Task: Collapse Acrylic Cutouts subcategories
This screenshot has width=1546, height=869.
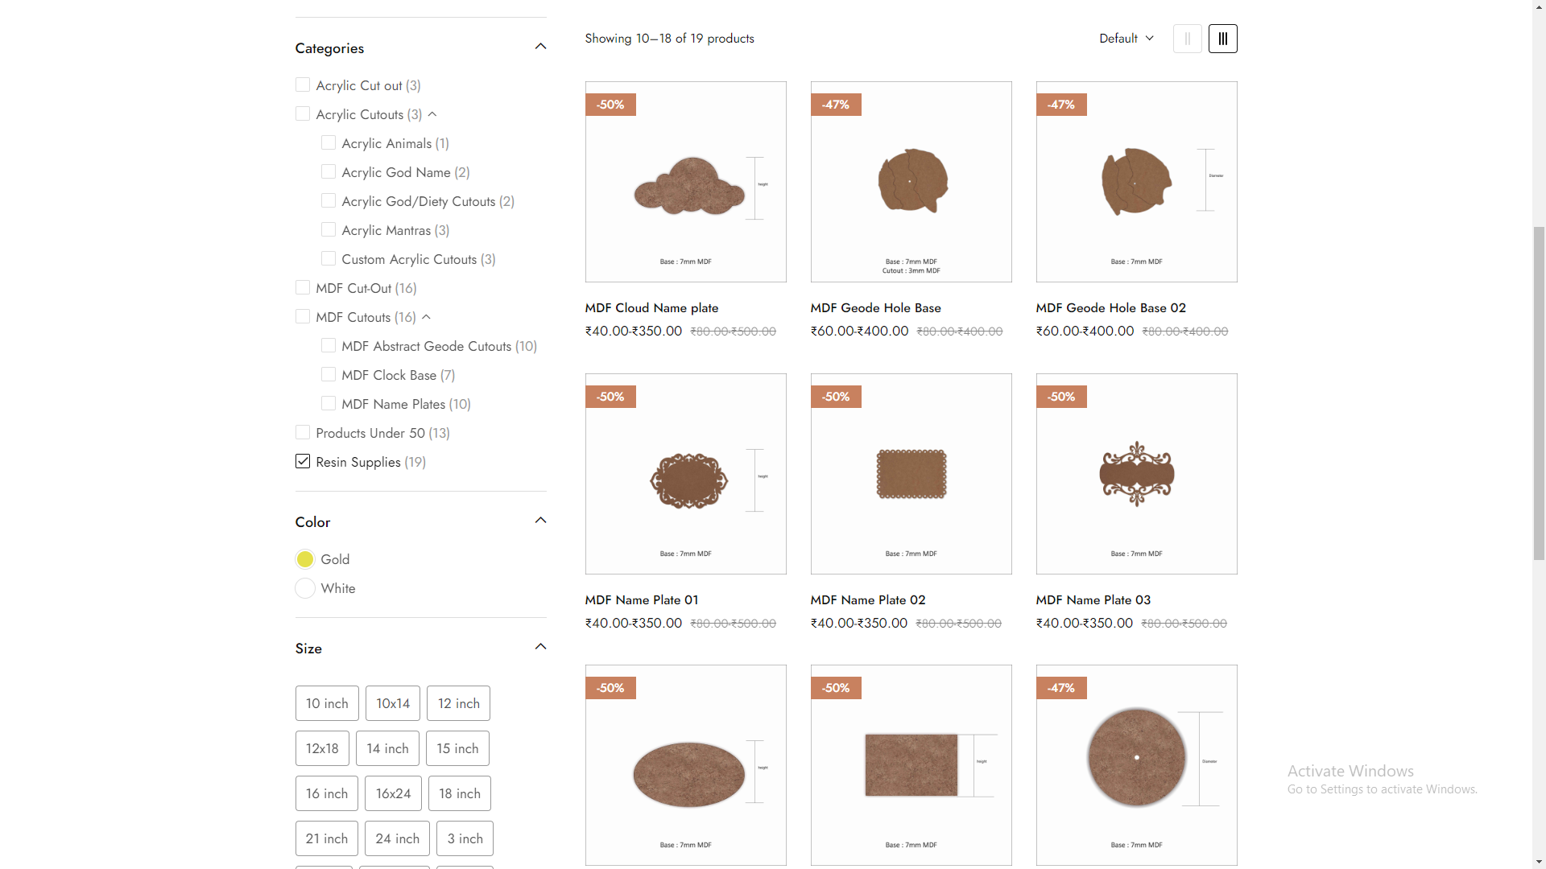Action: (432, 114)
